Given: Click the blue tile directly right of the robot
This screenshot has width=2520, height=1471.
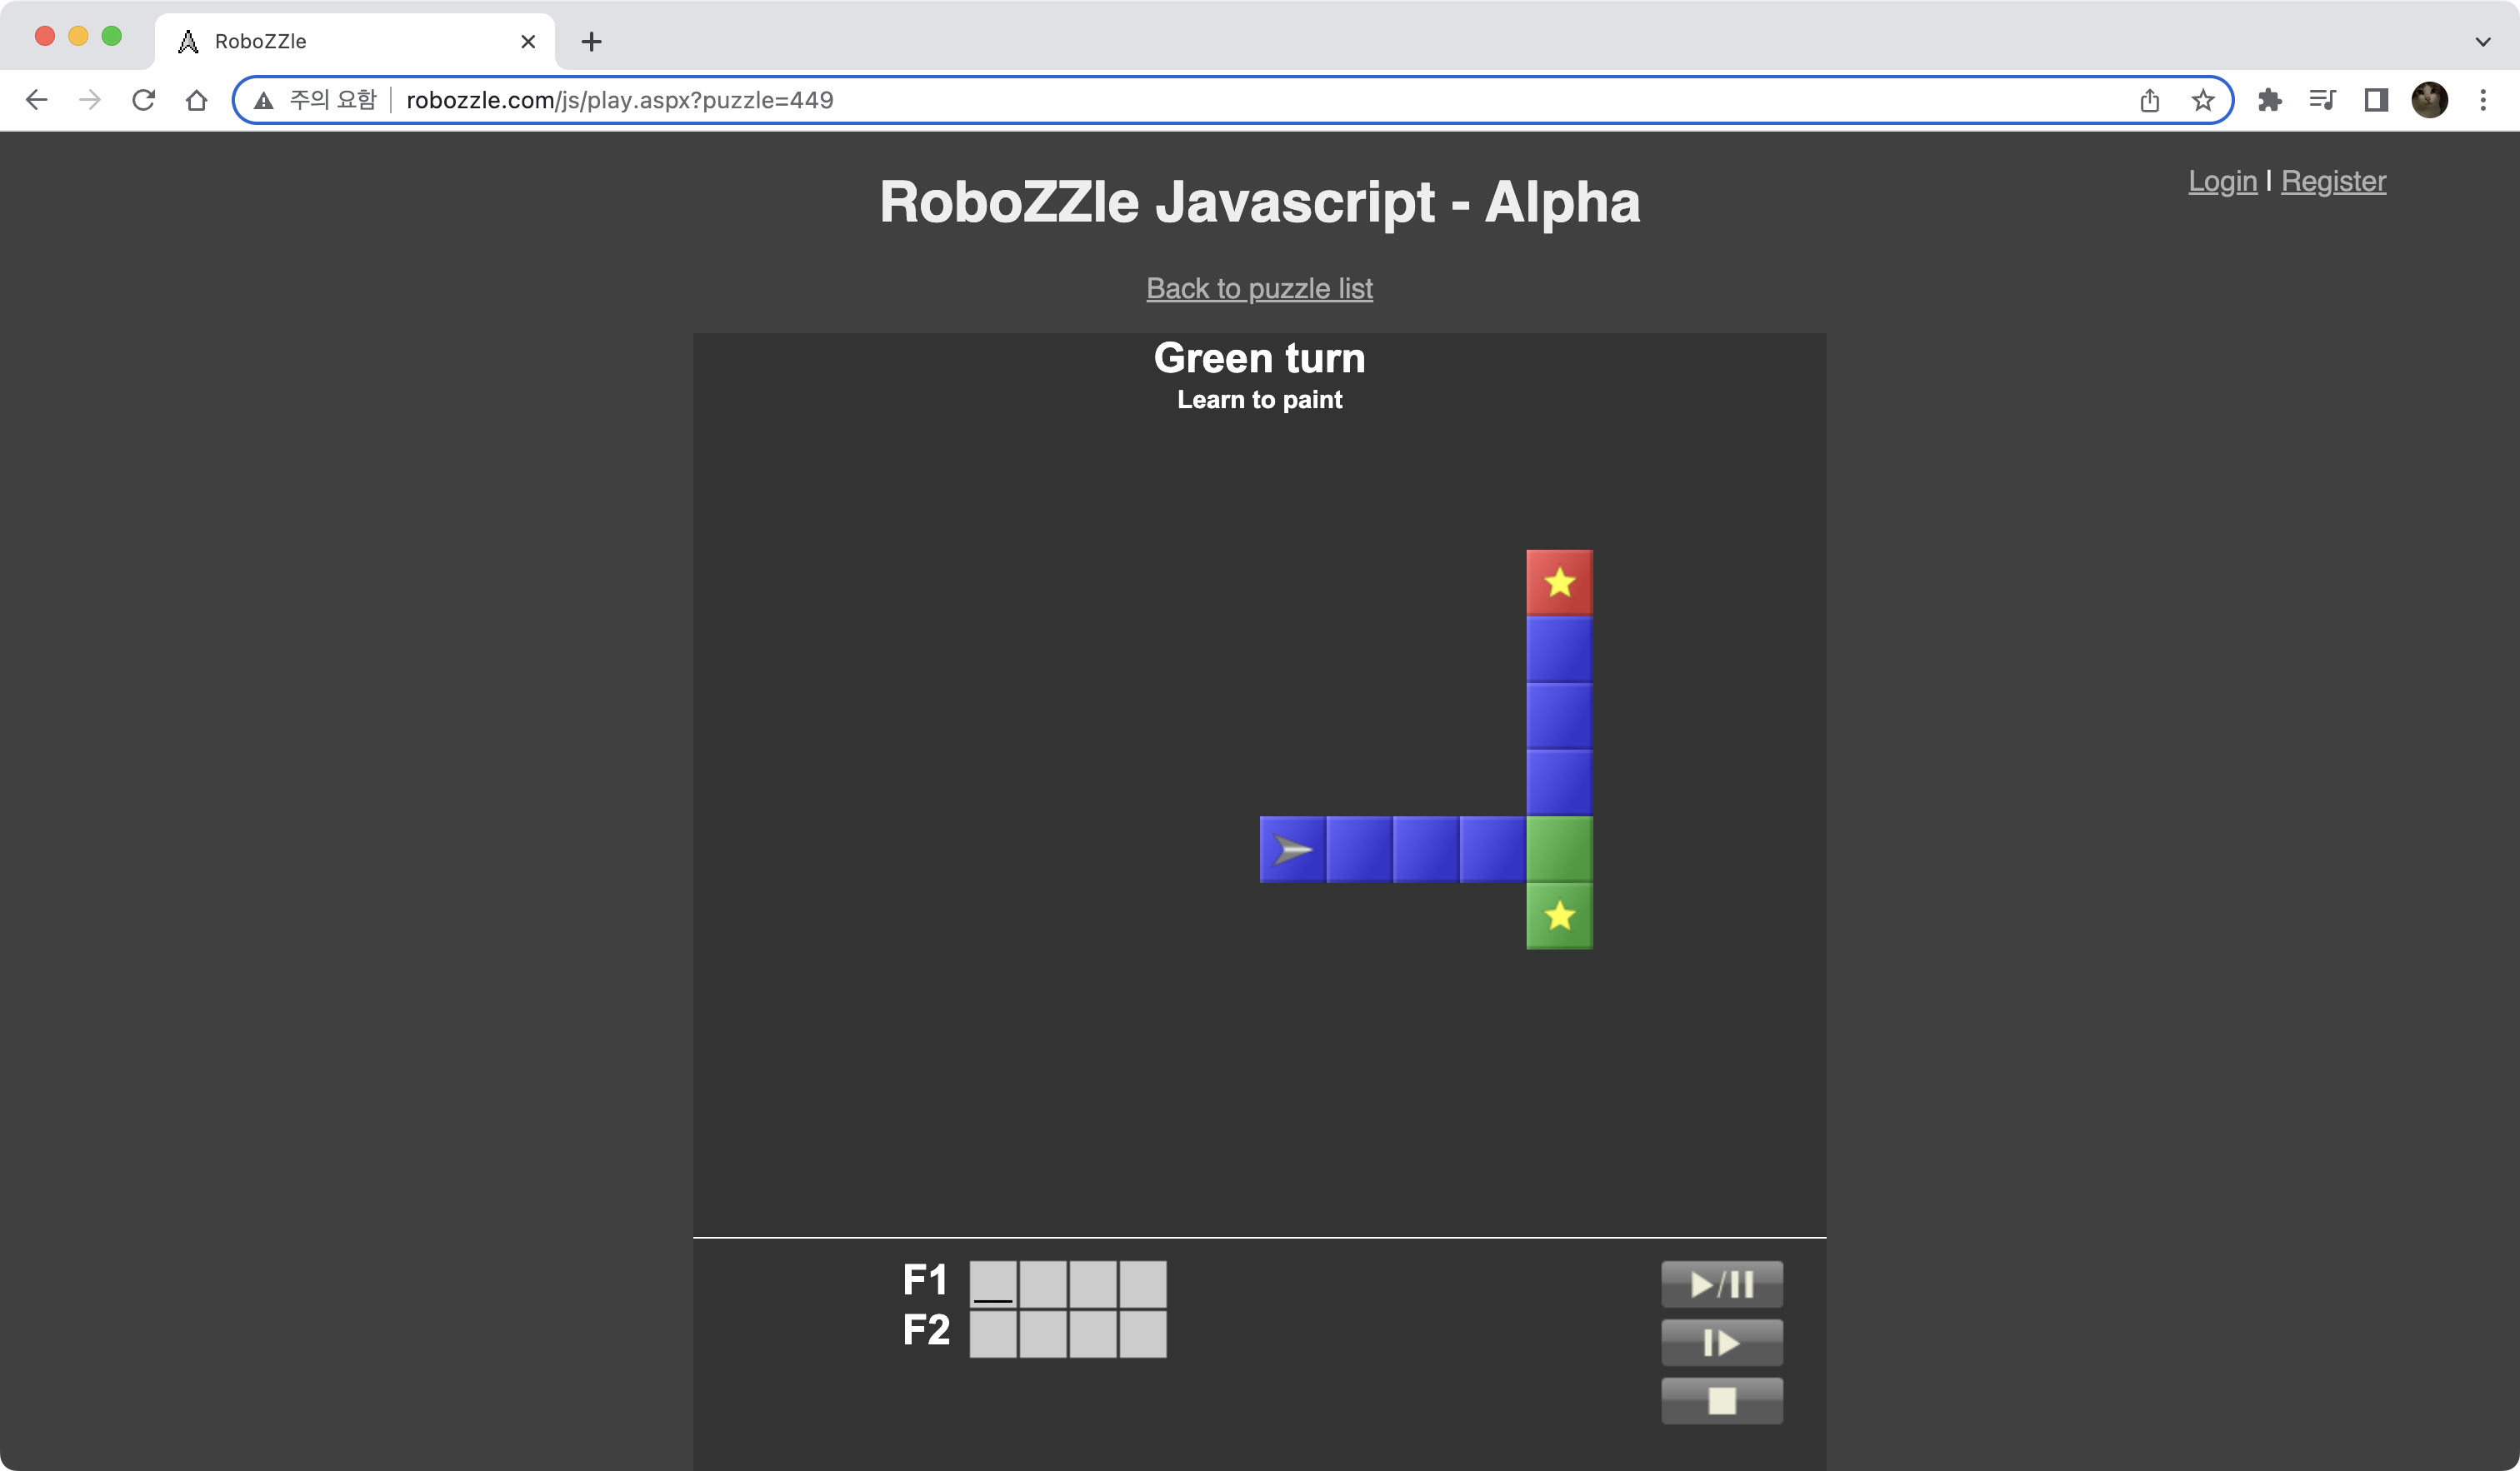Looking at the screenshot, I should (x=1359, y=850).
